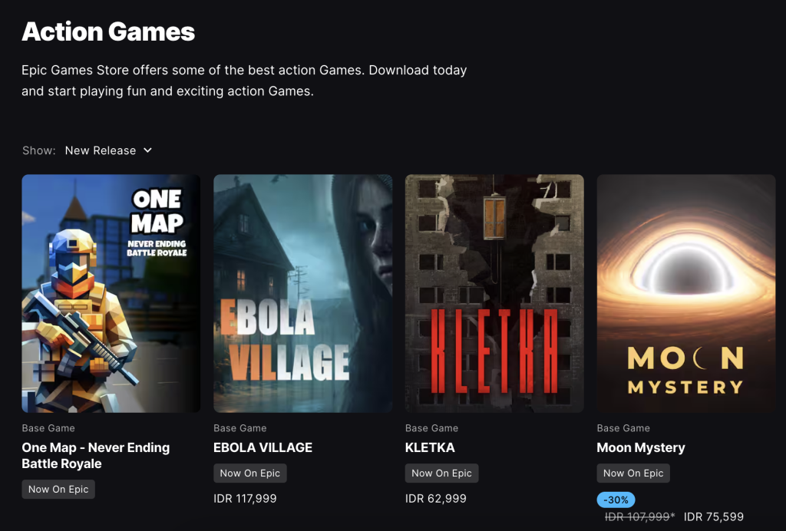This screenshot has width=786, height=531.
Task: Click the EBOLA VILLAGE title link
Action: tap(263, 447)
